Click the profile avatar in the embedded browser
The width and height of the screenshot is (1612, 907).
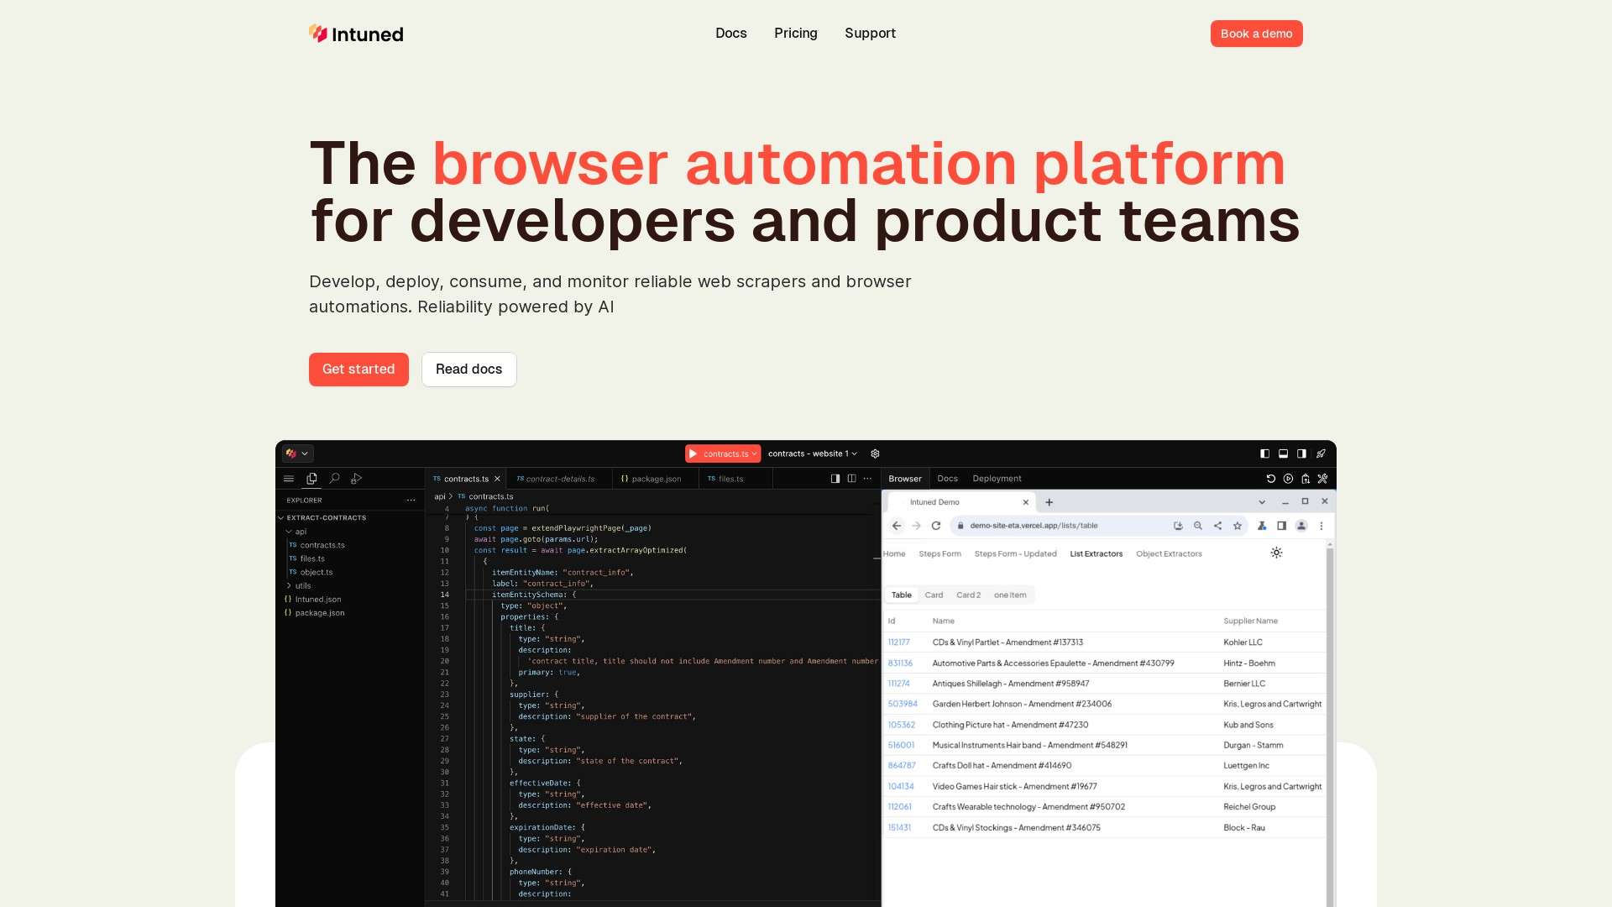tap(1301, 526)
